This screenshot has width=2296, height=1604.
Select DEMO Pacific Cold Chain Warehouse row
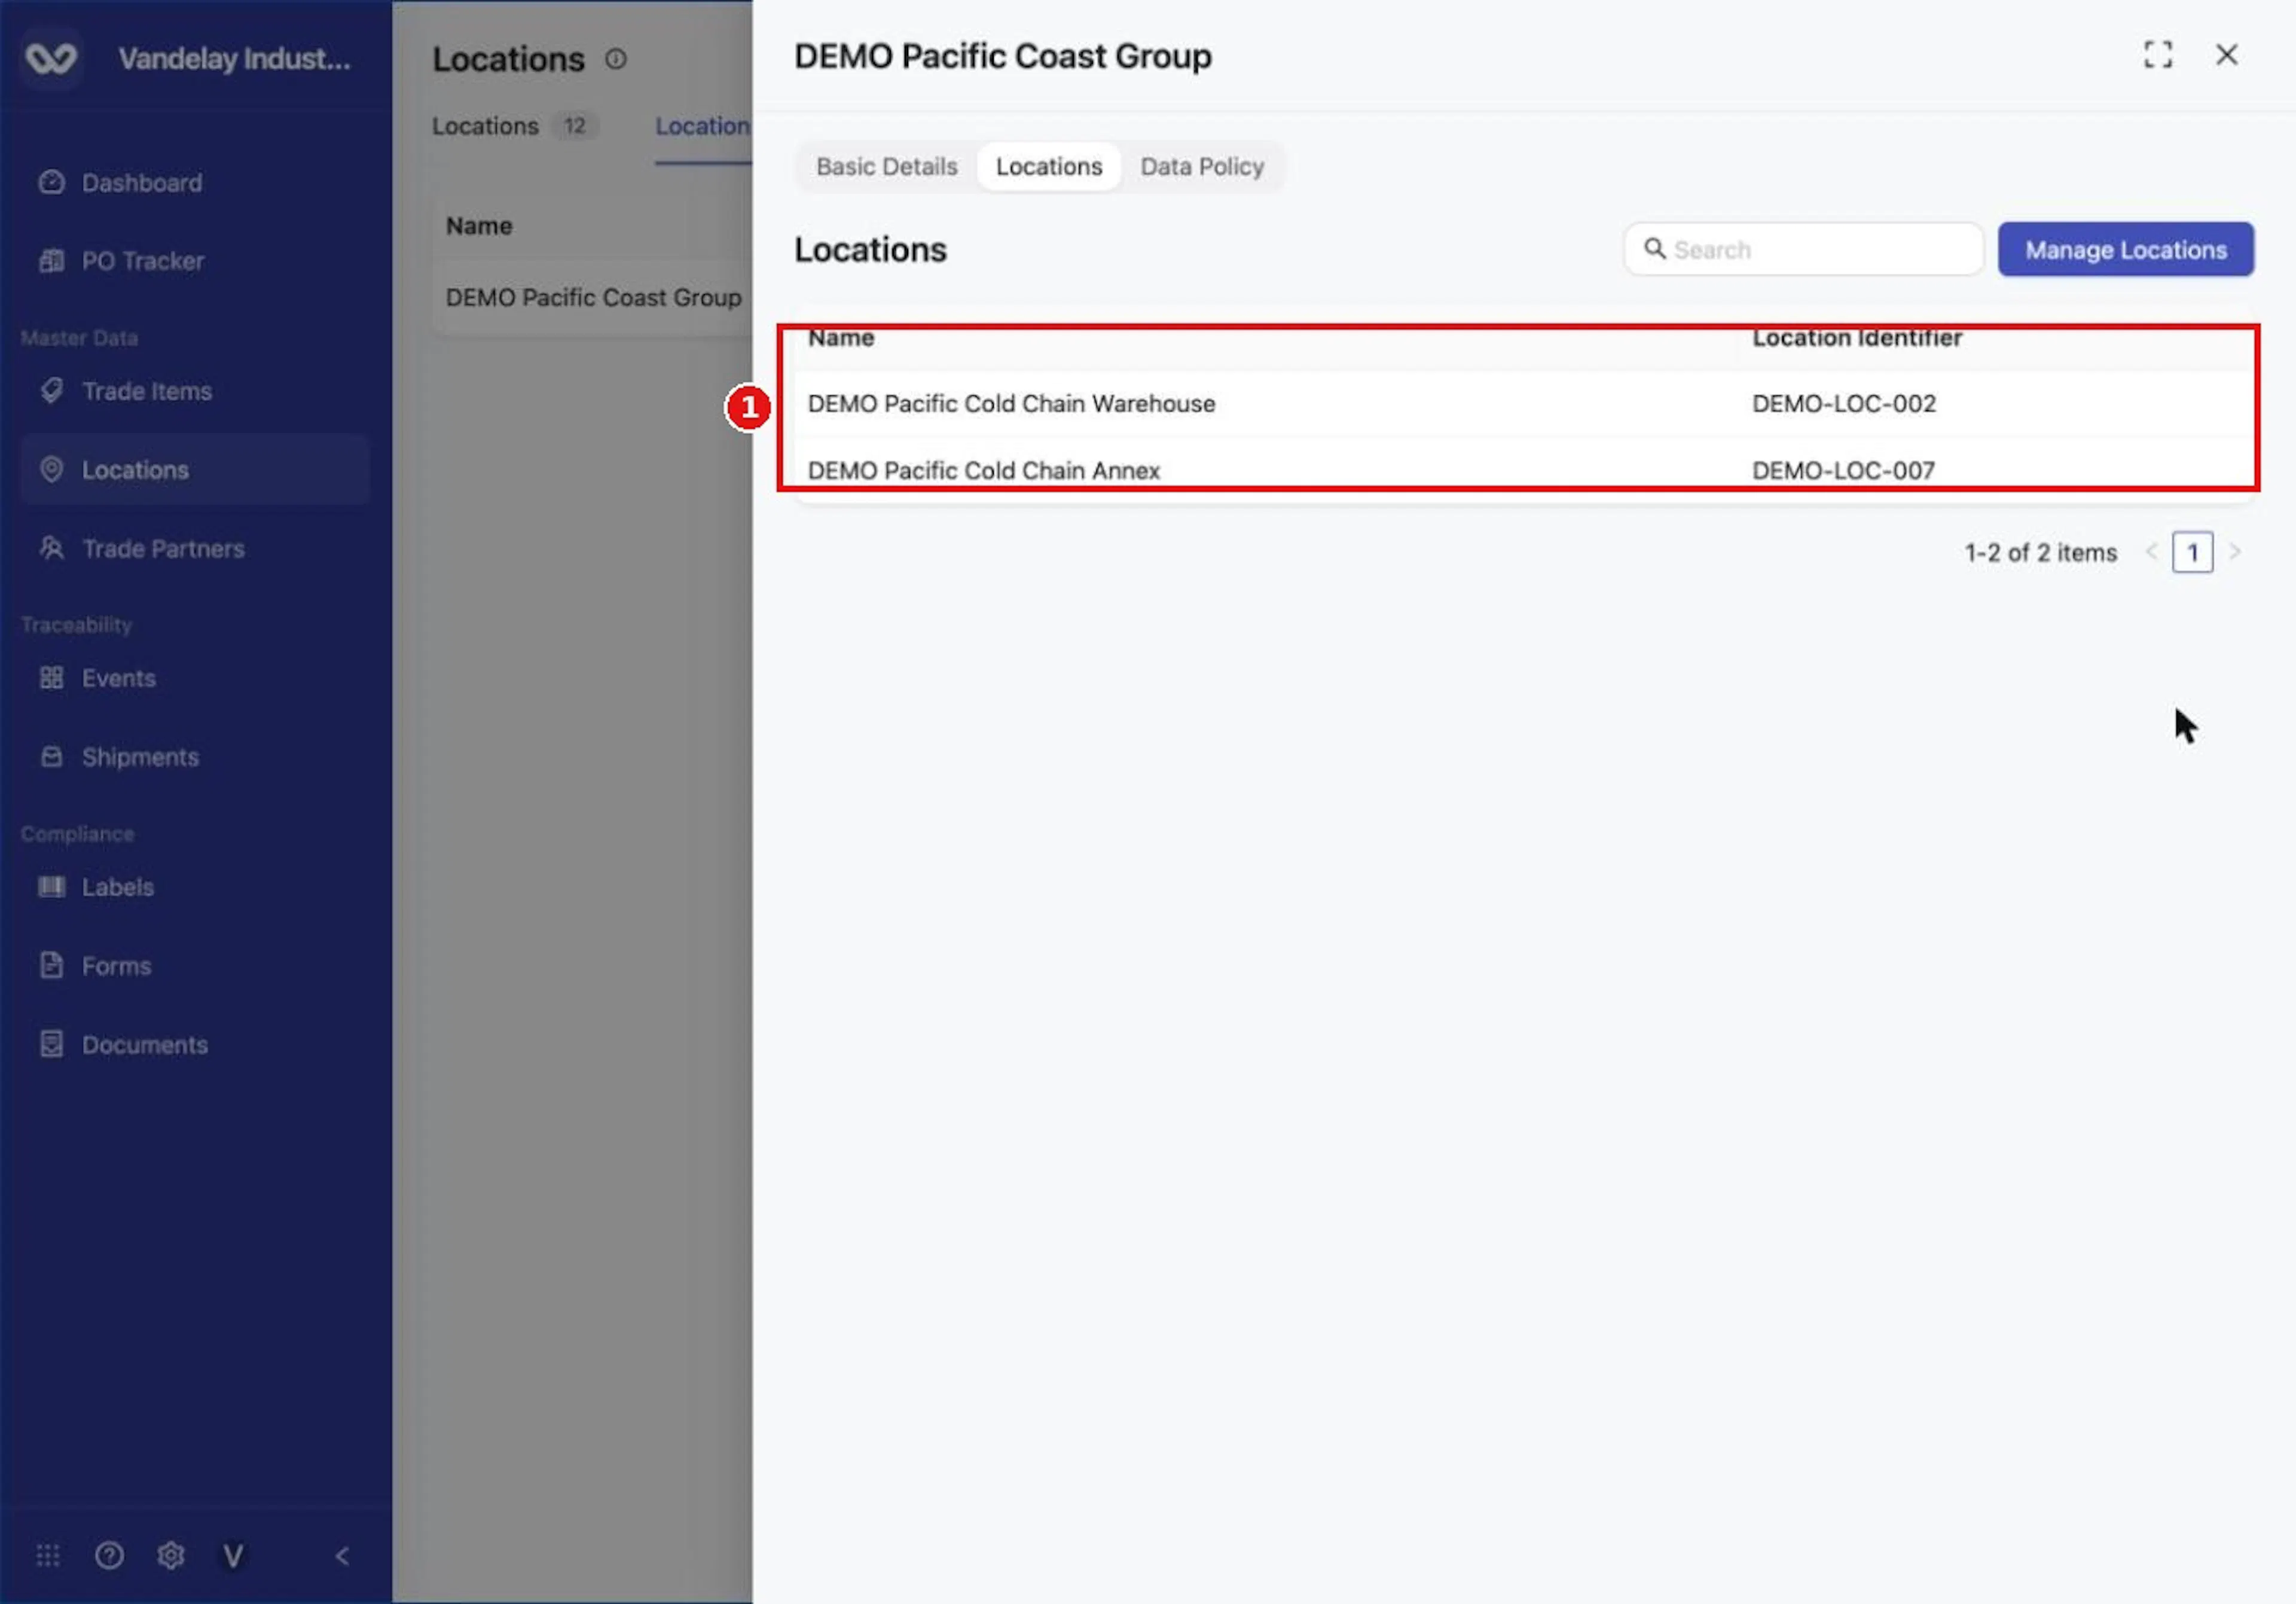1525,404
